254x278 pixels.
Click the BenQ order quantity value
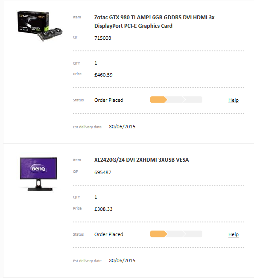coord(96,197)
